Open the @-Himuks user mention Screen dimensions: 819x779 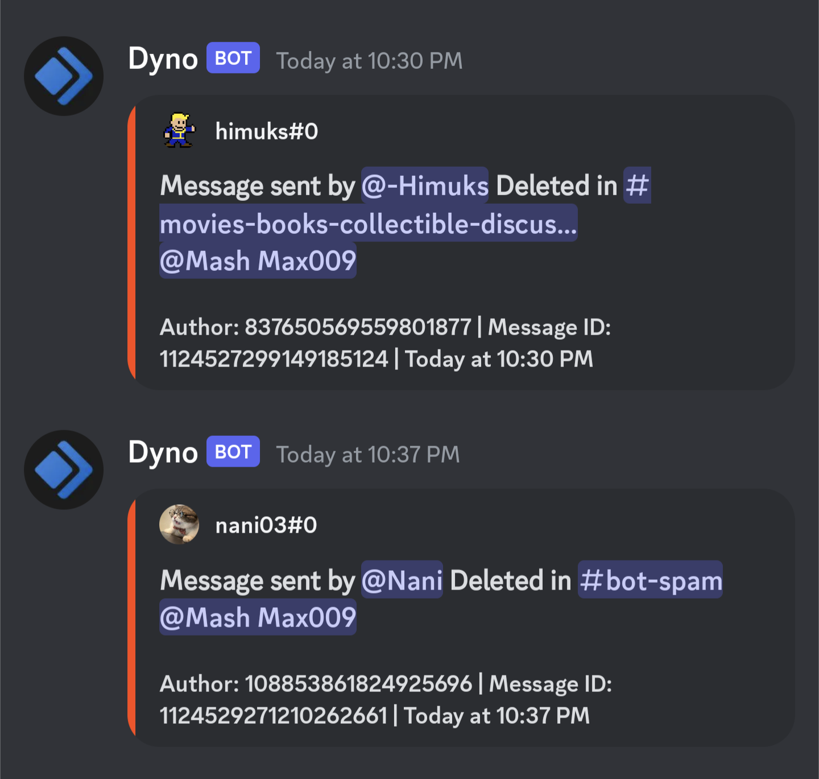coord(425,186)
